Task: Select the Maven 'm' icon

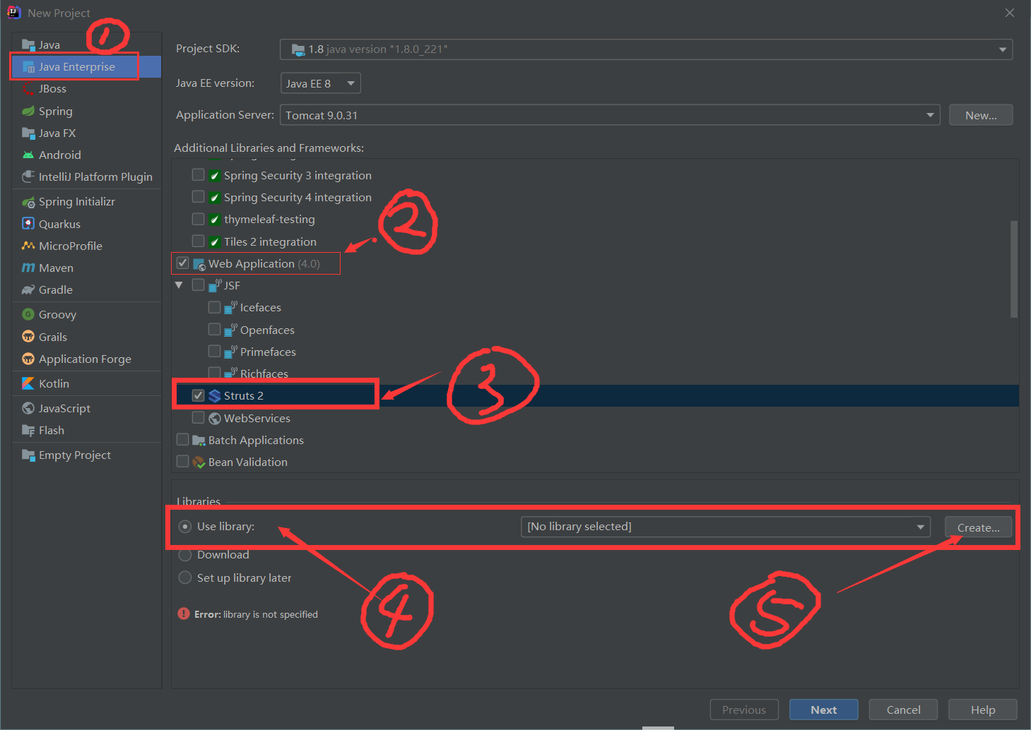Action: coord(28,268)
